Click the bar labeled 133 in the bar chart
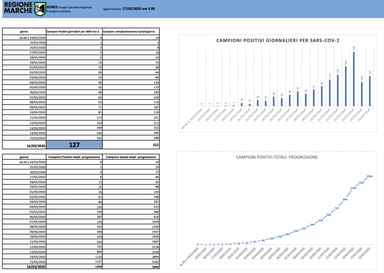 pos(338,91)
